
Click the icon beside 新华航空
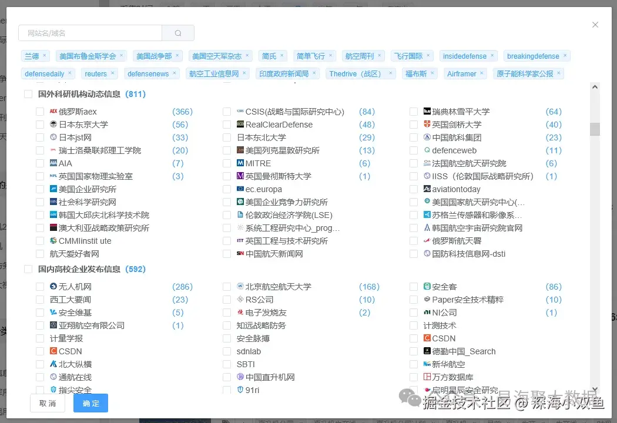pos(427,364)
